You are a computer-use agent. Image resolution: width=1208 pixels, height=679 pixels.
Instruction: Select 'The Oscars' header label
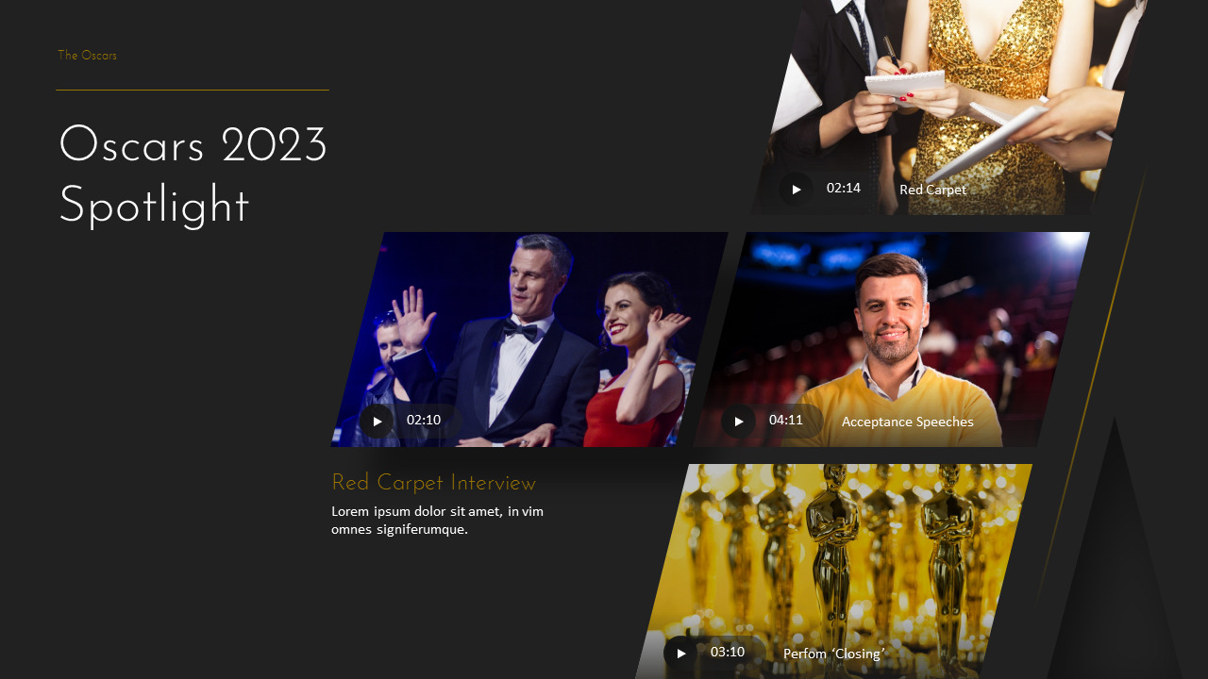(87, 55)
